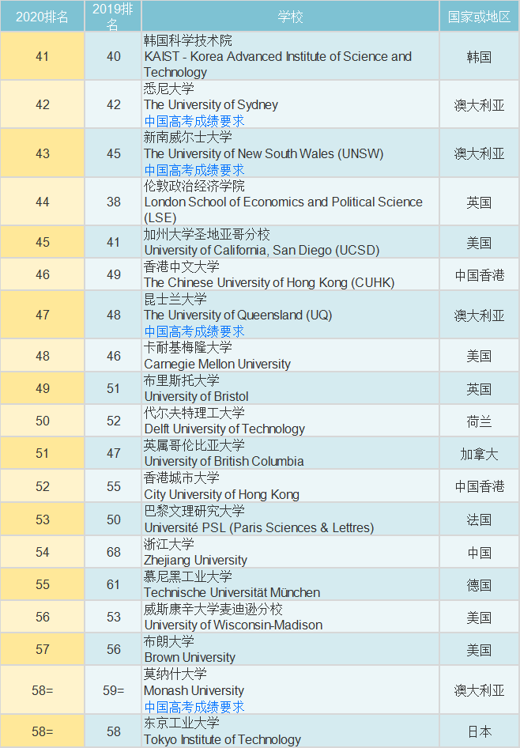
Task: Select Monash University text
Action: pyautogui.click(x=194, y=690)
